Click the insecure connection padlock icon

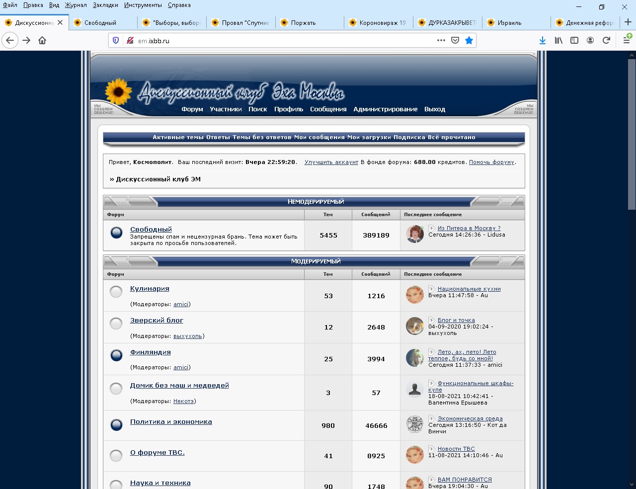coord(130,40)
